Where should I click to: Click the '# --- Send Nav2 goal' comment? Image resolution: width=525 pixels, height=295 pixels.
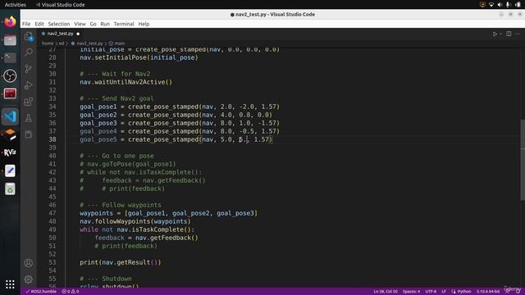click(116, 98)
